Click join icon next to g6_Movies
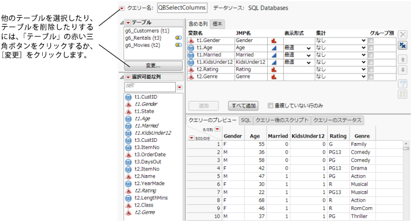Screen dimensions: 412x222 click(x=179, y=45)
